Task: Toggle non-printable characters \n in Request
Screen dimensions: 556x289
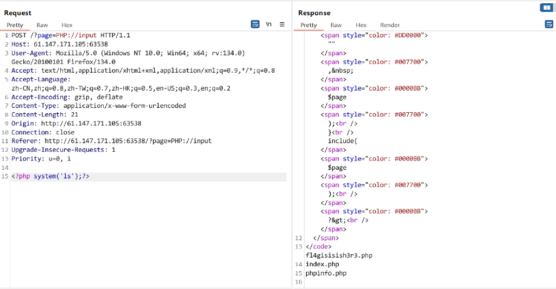Action: pos(269,24)
